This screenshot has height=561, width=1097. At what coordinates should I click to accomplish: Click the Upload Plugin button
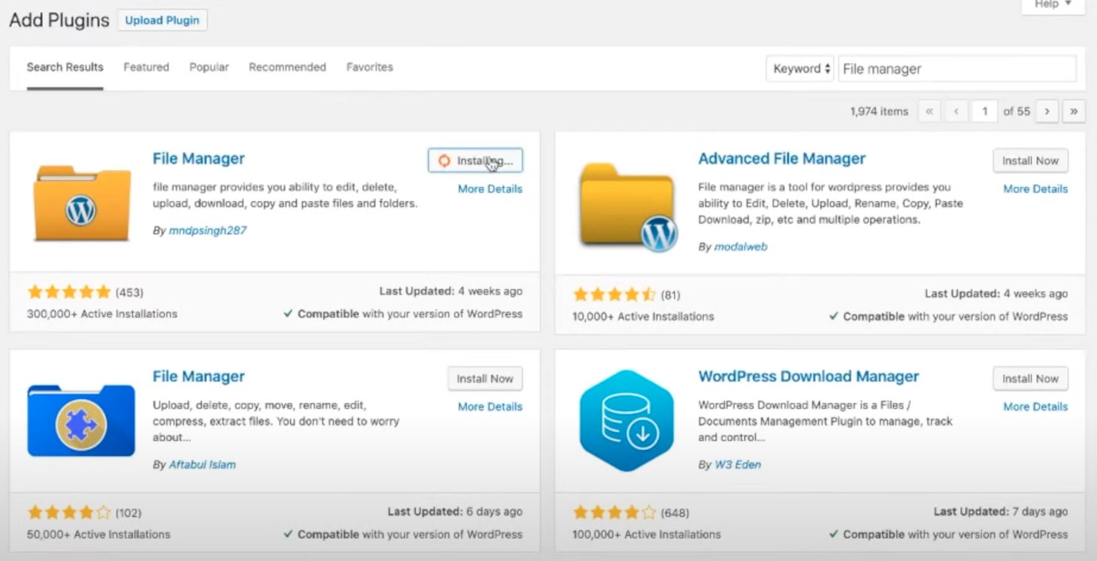click(162, 20)
